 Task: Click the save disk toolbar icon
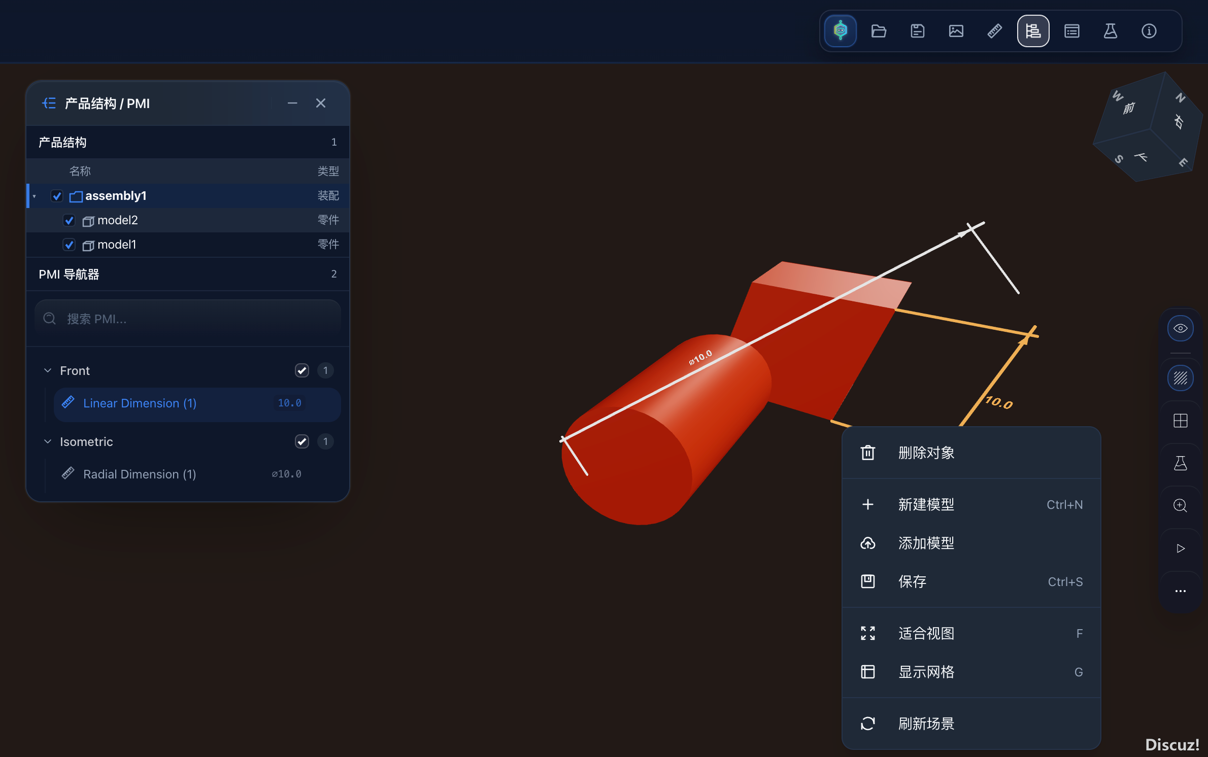pos(917,31)
